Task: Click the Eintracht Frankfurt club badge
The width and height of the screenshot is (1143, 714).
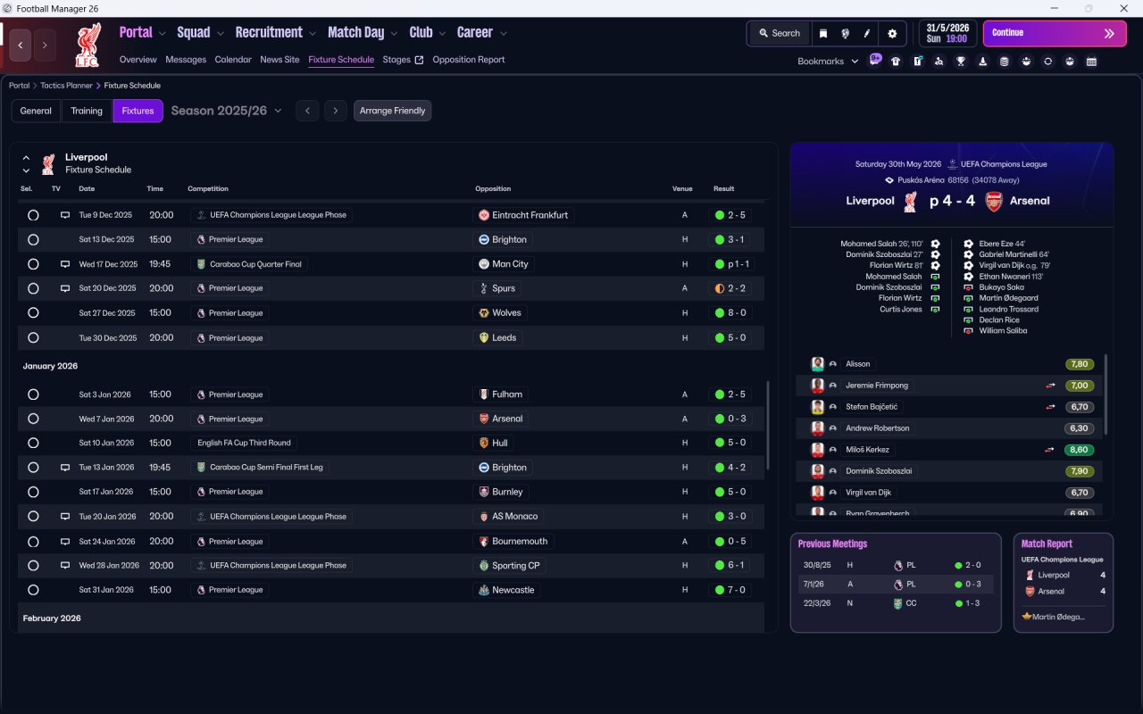Action: click(x=483, y=215)
